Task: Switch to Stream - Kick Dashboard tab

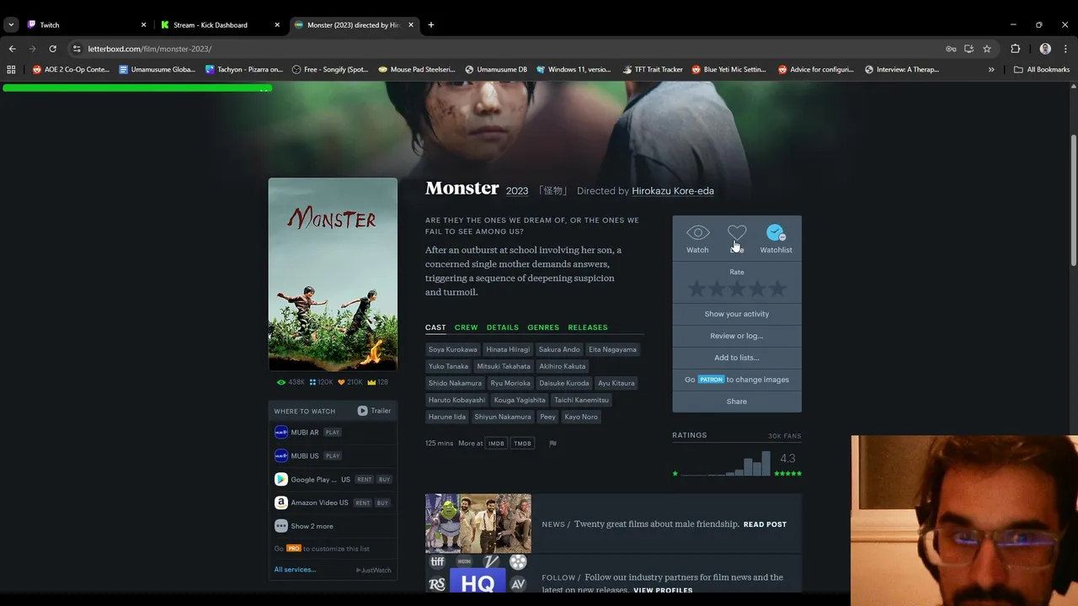Action: coord(221,24)
